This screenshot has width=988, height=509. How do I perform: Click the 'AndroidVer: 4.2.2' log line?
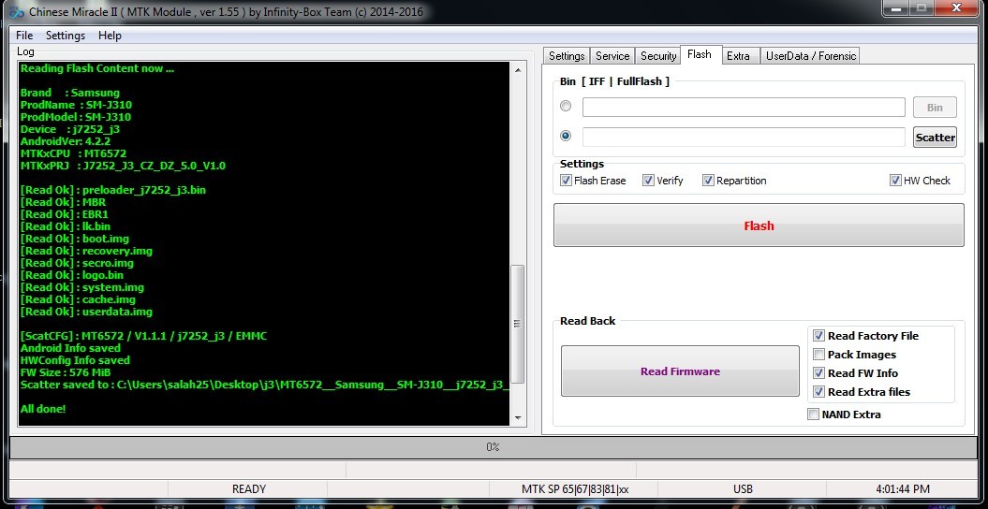pyautogui.click(x=66, y=141)
